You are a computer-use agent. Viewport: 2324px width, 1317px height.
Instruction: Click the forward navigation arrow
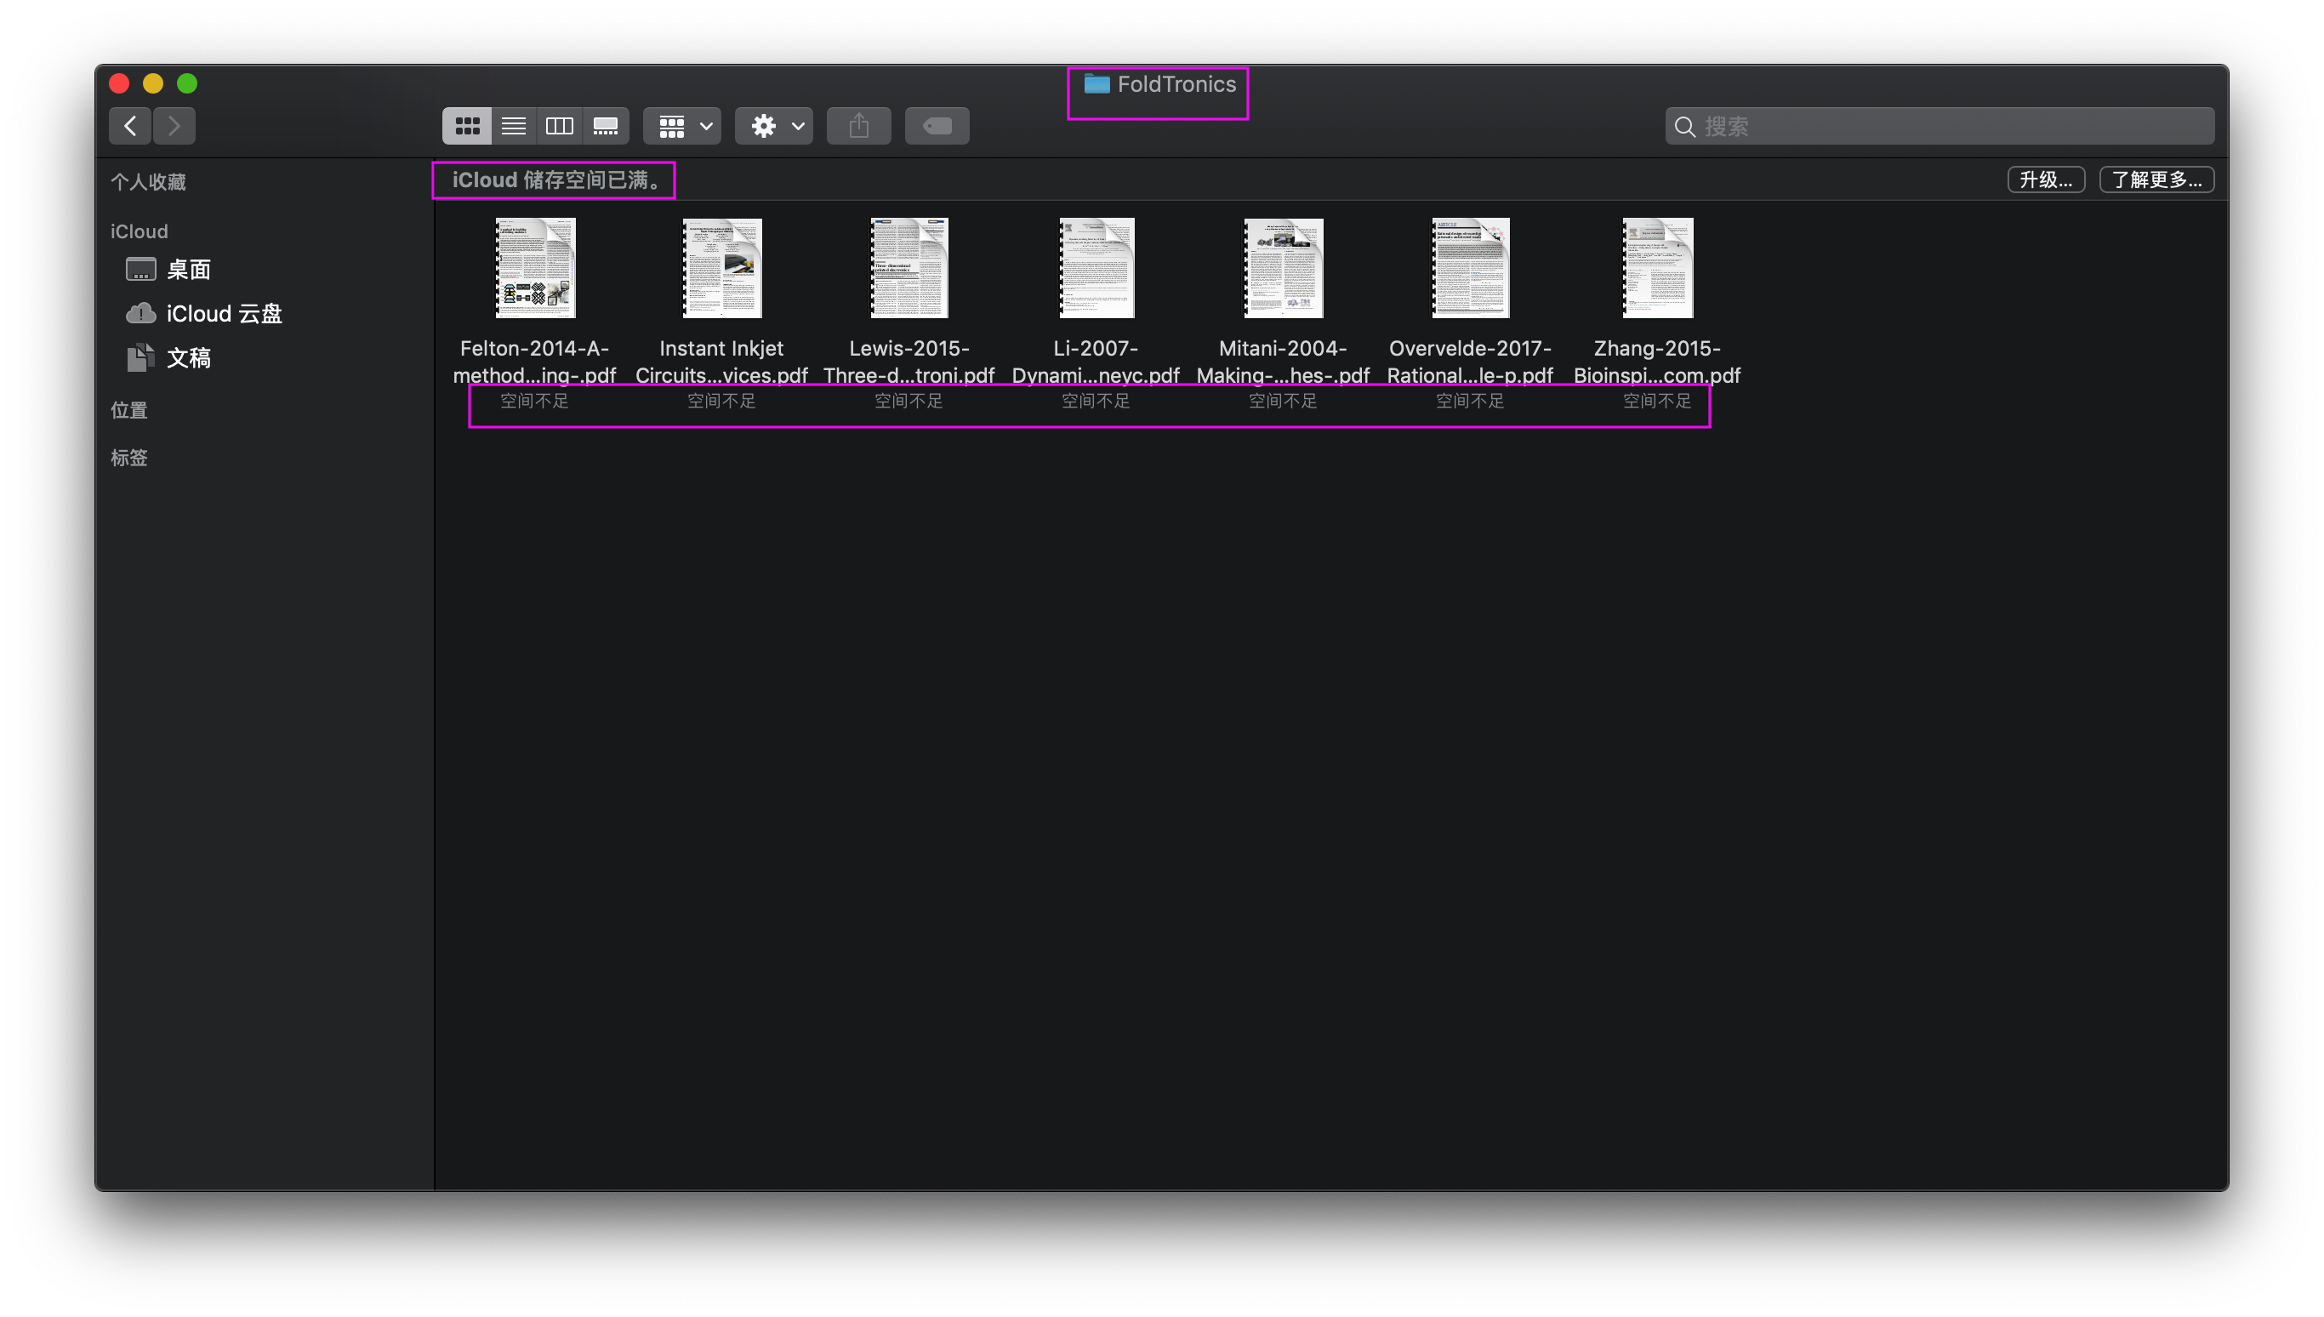(x=174, y=126)
